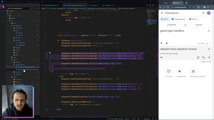Copy the translated text
This screenshot has width=214, height=120.
[x=198, y=57]
